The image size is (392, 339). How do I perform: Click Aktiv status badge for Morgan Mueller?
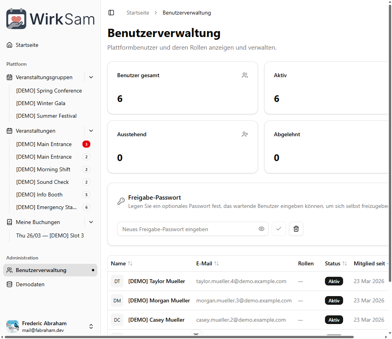334,300
